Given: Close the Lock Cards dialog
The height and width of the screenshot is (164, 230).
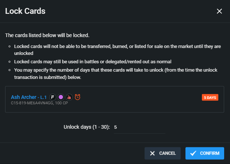Looking at the screenshot, I should pos(219,11).
